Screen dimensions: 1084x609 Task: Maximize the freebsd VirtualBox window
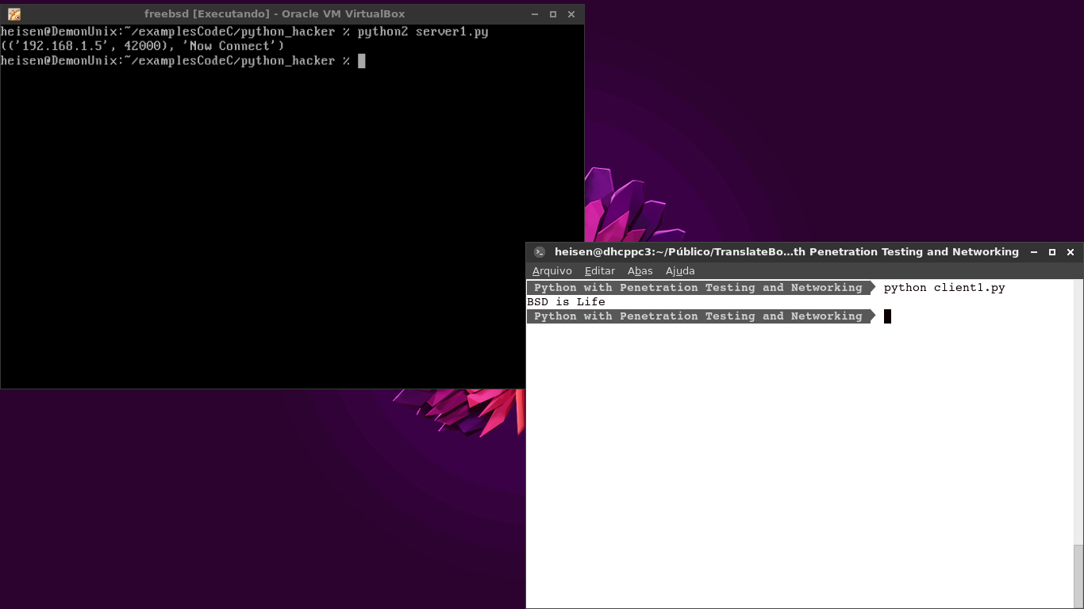(x=553, y=14)
